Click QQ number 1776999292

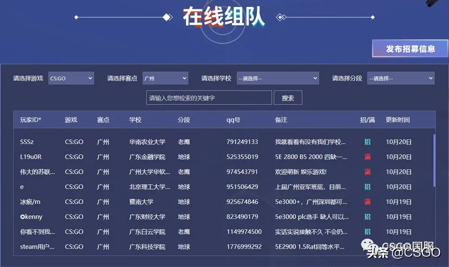point(244,247)
